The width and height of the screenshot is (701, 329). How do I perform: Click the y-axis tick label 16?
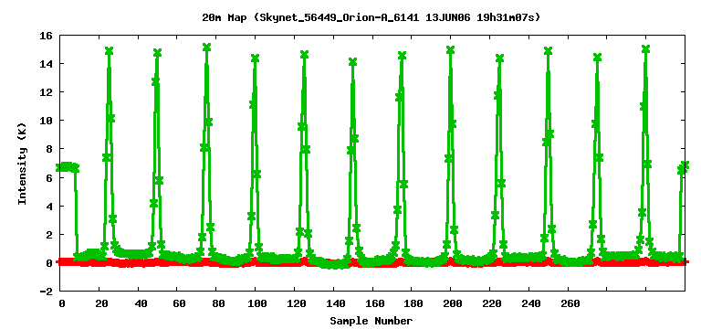click(46, 35)
